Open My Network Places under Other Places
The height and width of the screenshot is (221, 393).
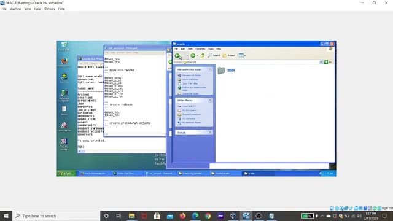click(x=192, y=123)
